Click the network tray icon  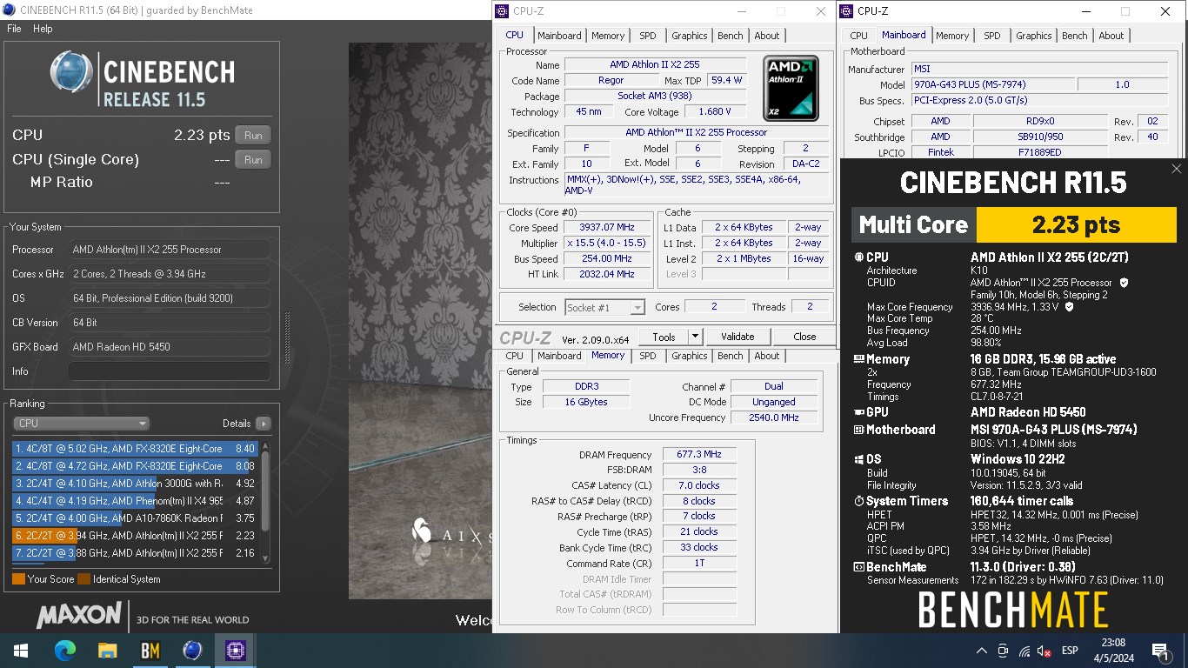click(x=1024, y=651)
